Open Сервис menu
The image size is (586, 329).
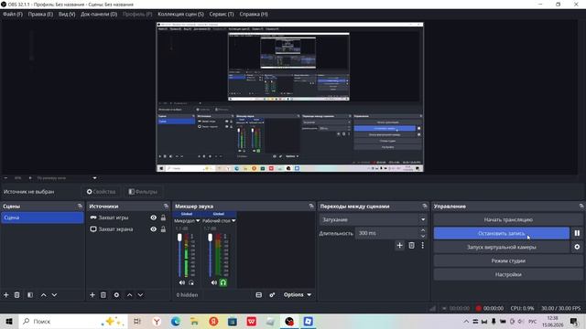[222, 15]
